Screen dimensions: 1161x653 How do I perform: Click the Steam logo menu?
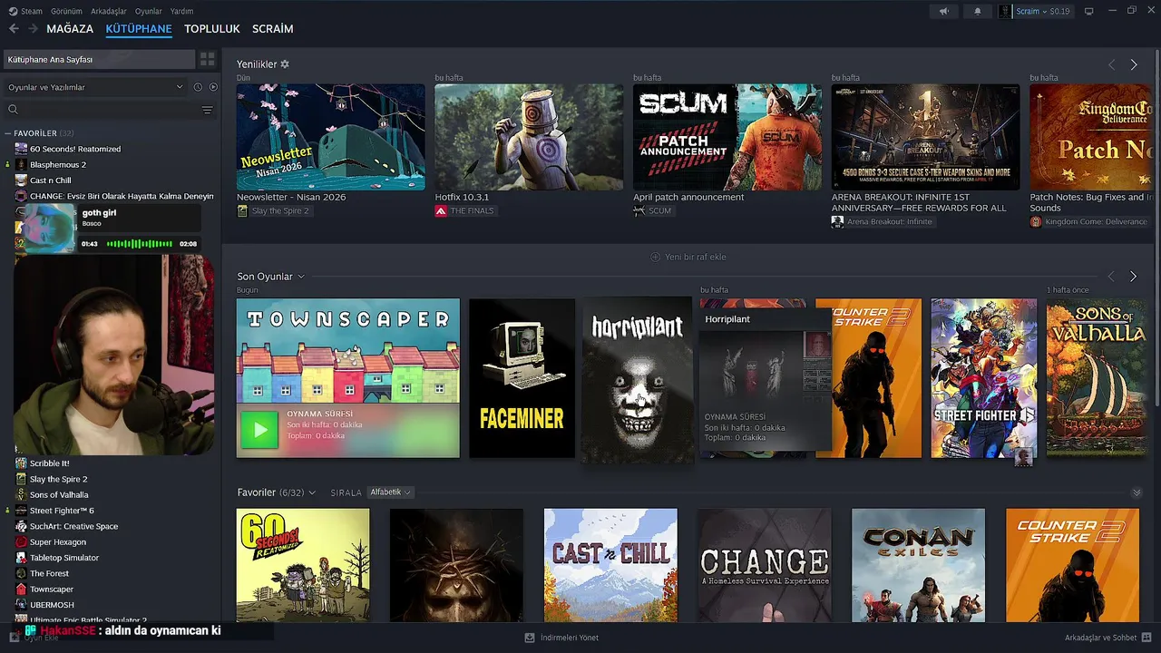(25, 11)
